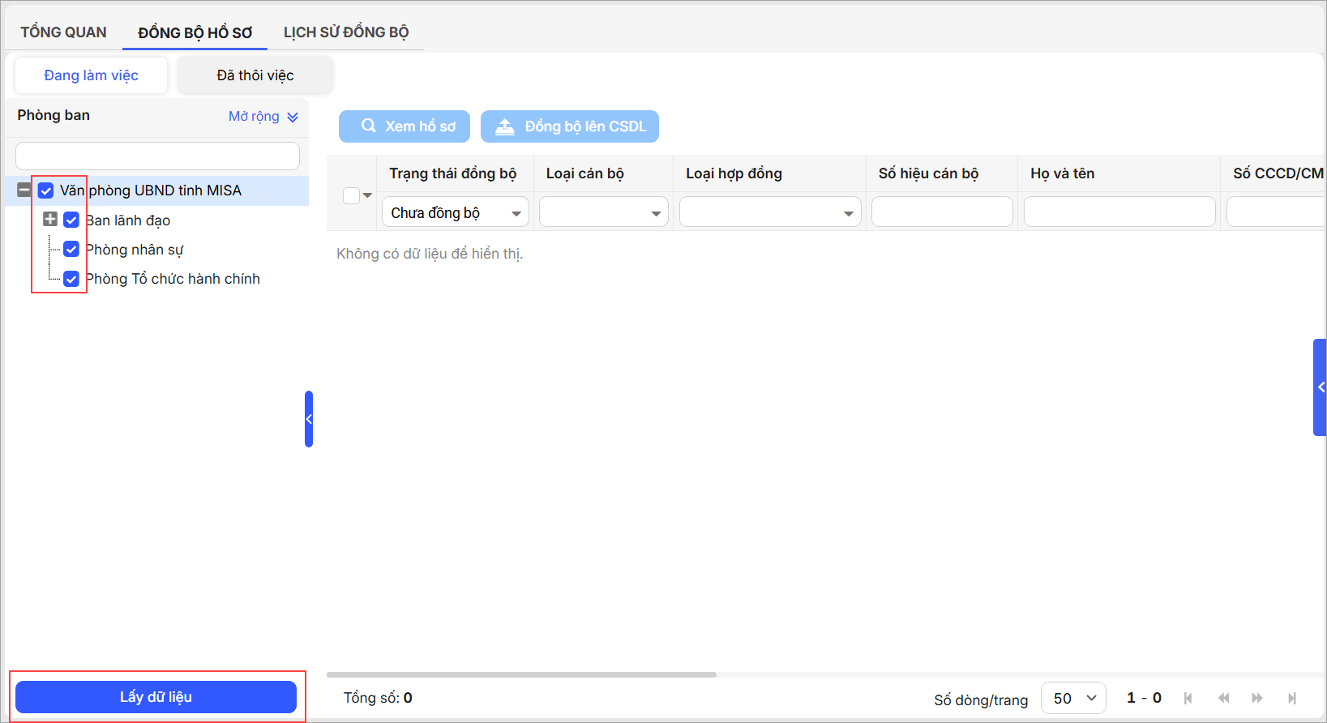The width and height of the screenshot is (1327, 723).
Task: Collapse Văn phòng UBND tỉnh MISA node
Action: click(x=24, y=190)
